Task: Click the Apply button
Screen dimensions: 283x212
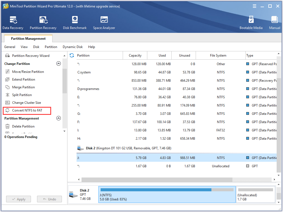Action: (19, 199)
